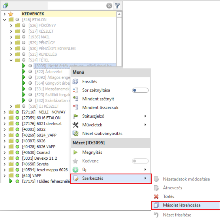The width and height of the screenshot is (220, 218).
Task: Toggle the Kedvenc favorite switch
Action: (x=140, y=161)
